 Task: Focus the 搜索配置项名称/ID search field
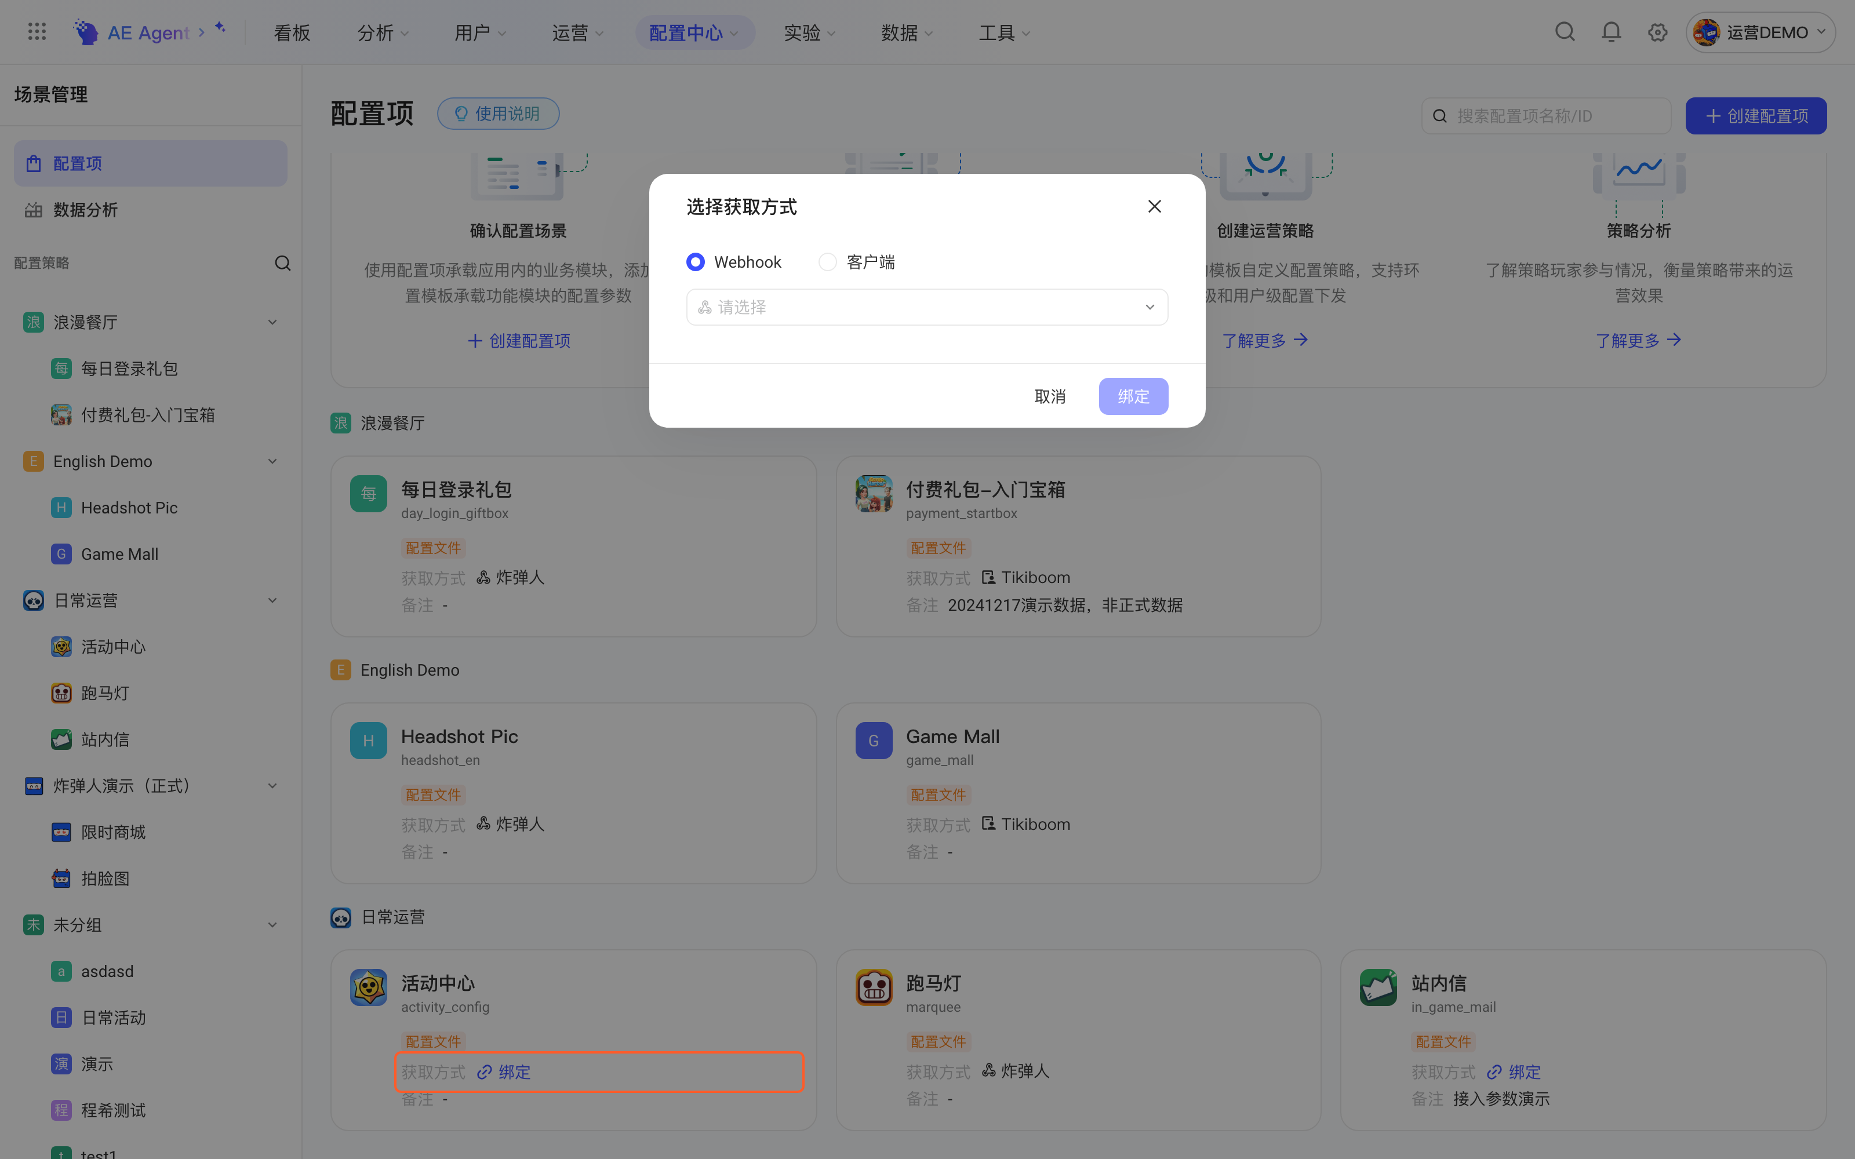coord(1546,116)
